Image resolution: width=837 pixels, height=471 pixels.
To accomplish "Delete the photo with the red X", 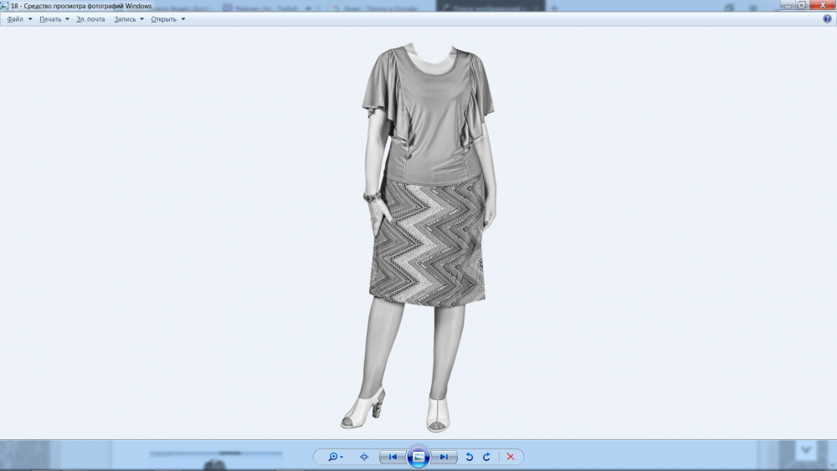I will 511,457.
